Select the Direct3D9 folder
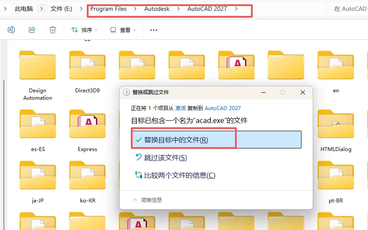This screenshot has height=230, width=368. [87, 72]
